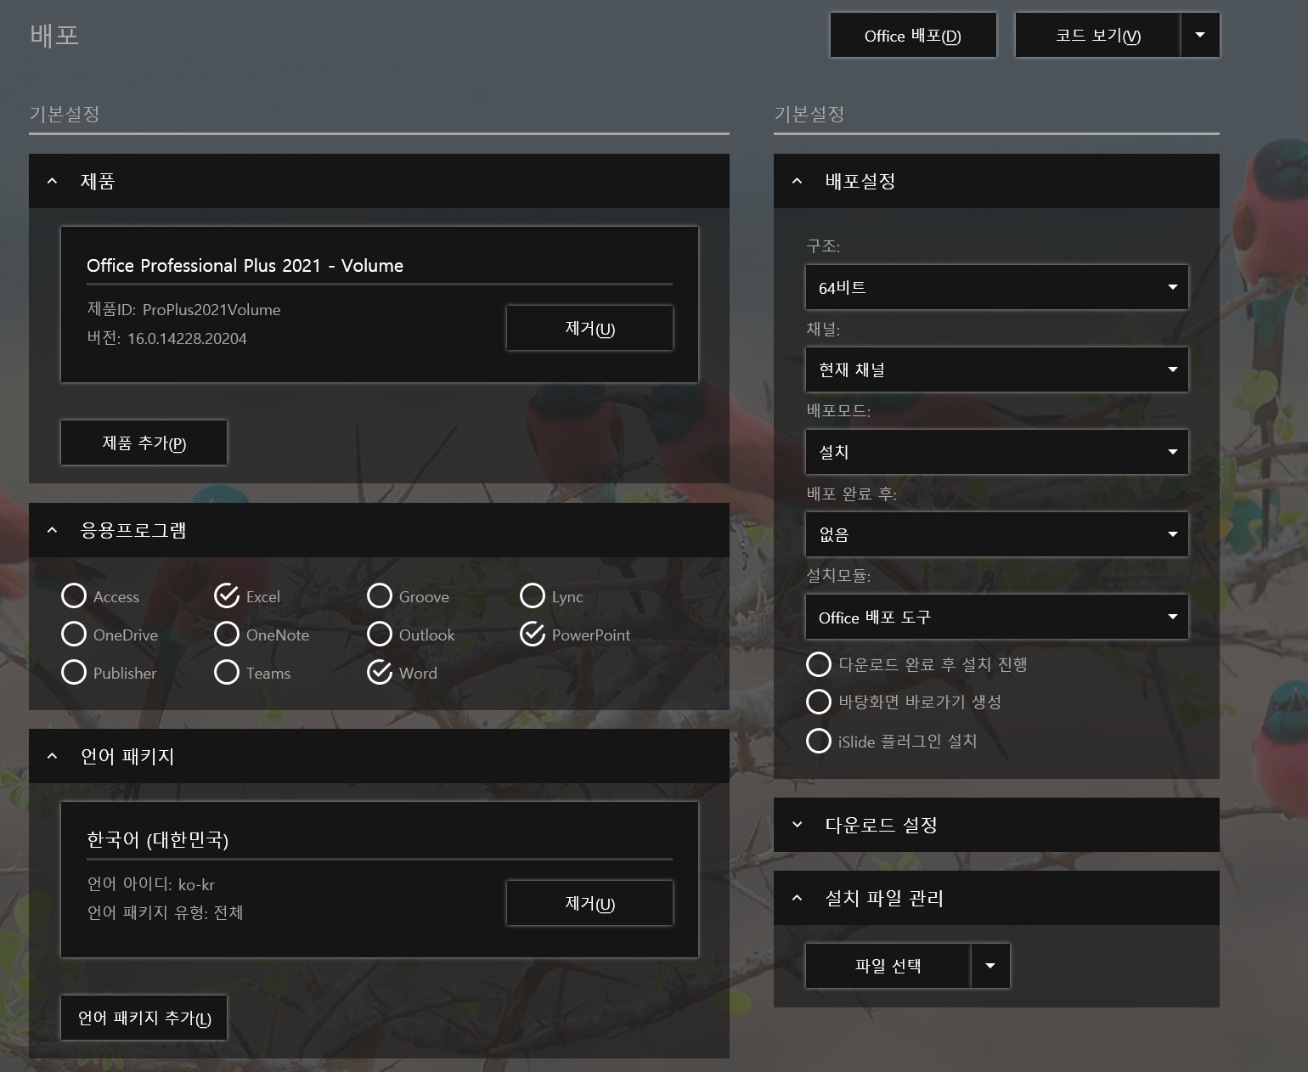Click the 제품 추가(P) button
The width and height of the screenshot is (1308, 1072).
point(144,443)
